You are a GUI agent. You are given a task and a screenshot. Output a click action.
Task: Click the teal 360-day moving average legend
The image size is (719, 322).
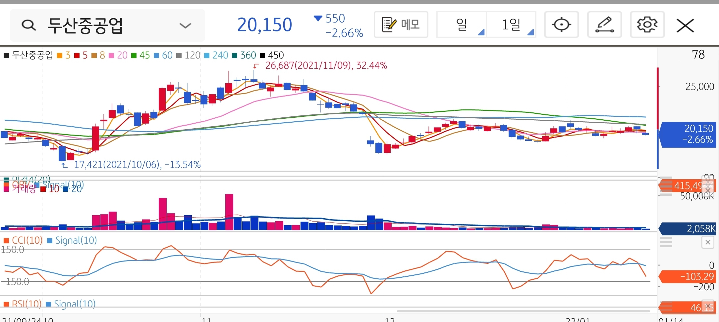click(x=244, y=55)
